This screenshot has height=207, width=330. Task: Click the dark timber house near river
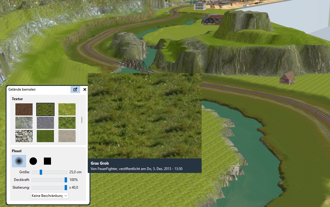tap(208, 21)
